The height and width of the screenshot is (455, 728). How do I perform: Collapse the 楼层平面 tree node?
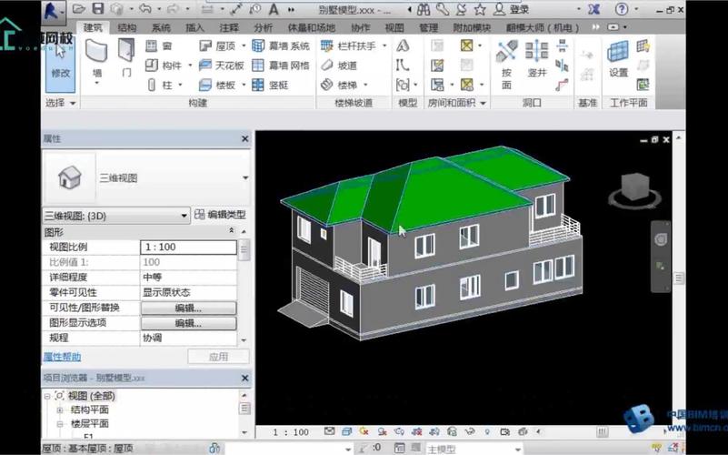click(x=59, y=424)
